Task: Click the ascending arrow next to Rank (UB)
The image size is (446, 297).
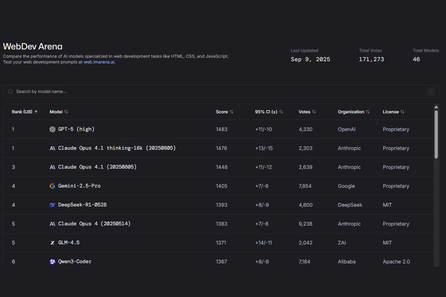Action: click(x=36, y=112)
